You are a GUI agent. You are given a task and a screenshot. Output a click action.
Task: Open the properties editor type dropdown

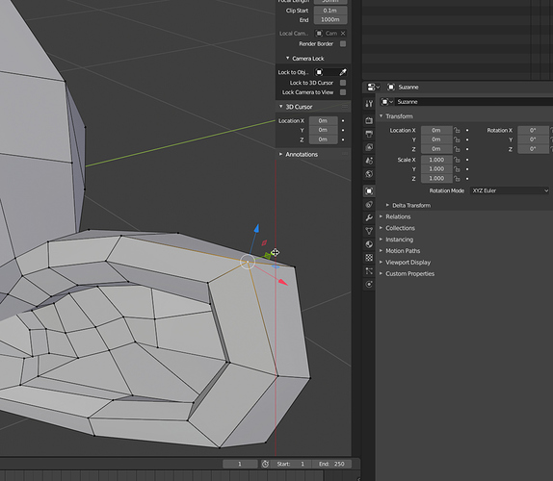click(x=373, y=87)
